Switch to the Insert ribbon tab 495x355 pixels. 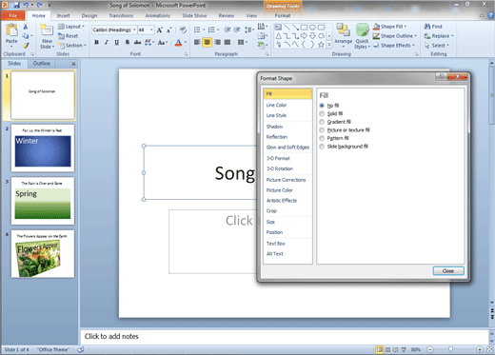[x=63, y=15]
